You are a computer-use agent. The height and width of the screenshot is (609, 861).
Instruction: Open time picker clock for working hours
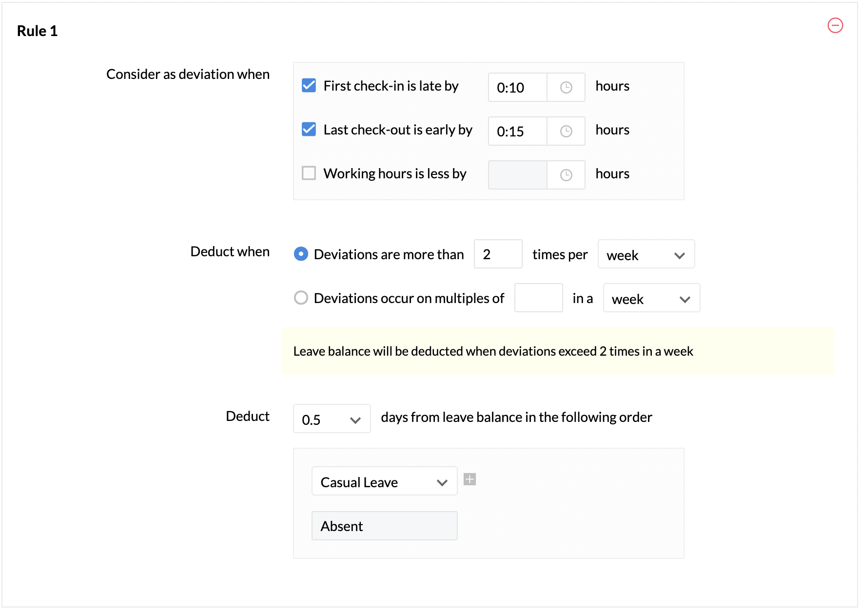(566, 175)
